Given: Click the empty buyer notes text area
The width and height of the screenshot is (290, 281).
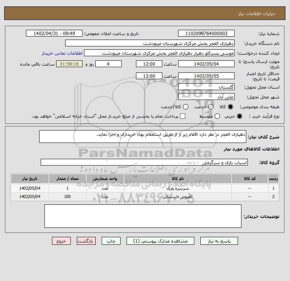Looking at the screenshot, I should coord(143,216).
